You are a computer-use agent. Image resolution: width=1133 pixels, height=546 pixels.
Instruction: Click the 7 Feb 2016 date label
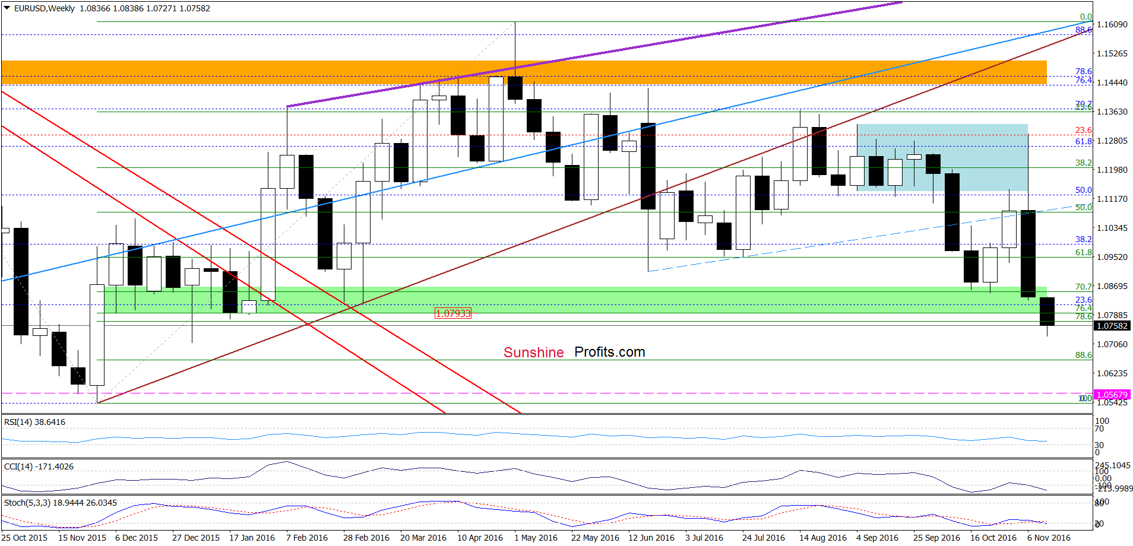(307, 538)
